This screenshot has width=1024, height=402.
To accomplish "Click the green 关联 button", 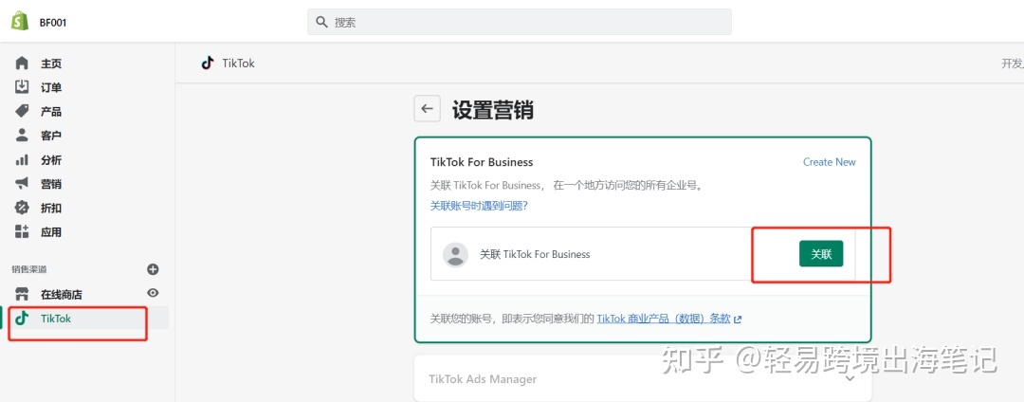I will 821,254.
